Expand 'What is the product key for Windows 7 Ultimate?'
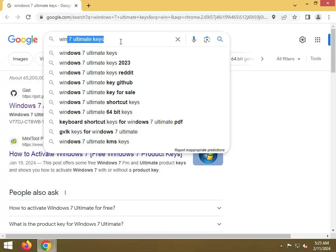336x252 pixels. click(116, 224)
